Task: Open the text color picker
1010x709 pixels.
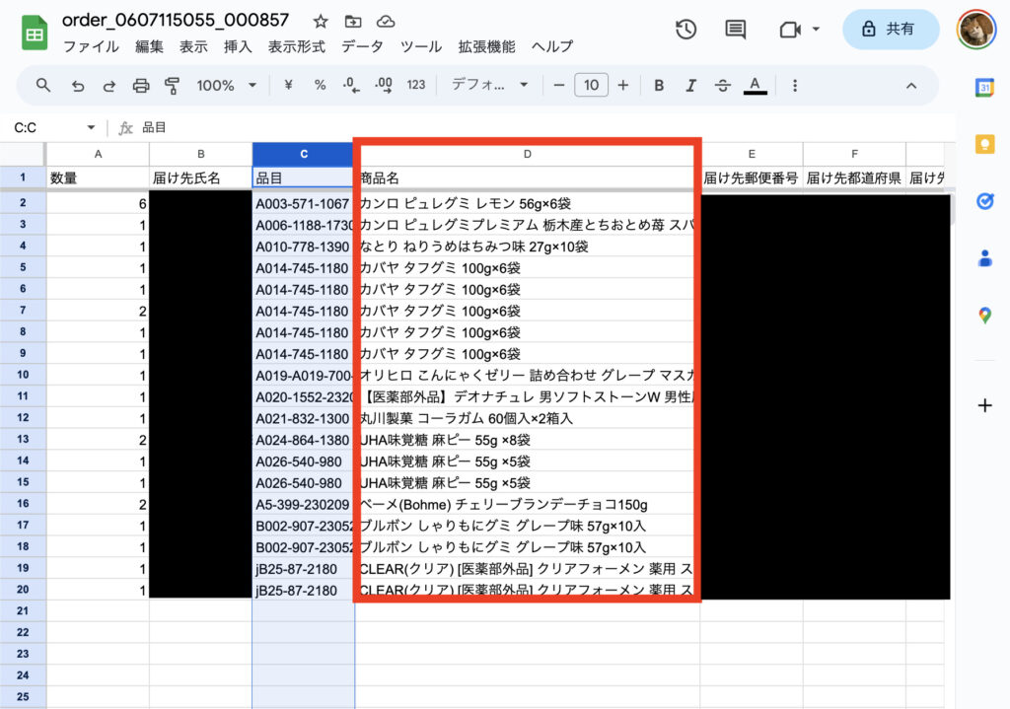Action: [x=755, y=85]
